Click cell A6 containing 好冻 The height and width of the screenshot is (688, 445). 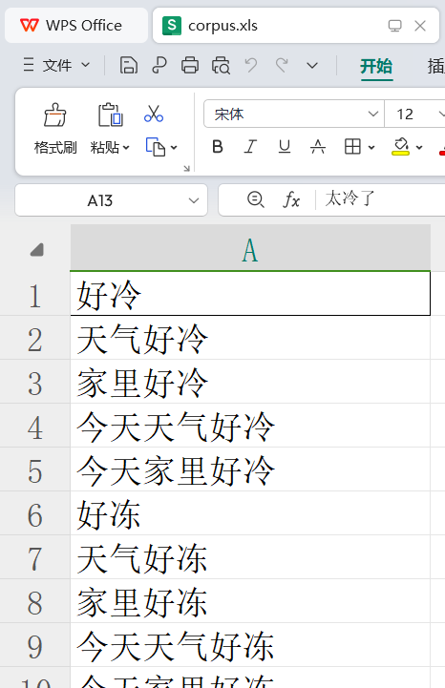point(250,513)
